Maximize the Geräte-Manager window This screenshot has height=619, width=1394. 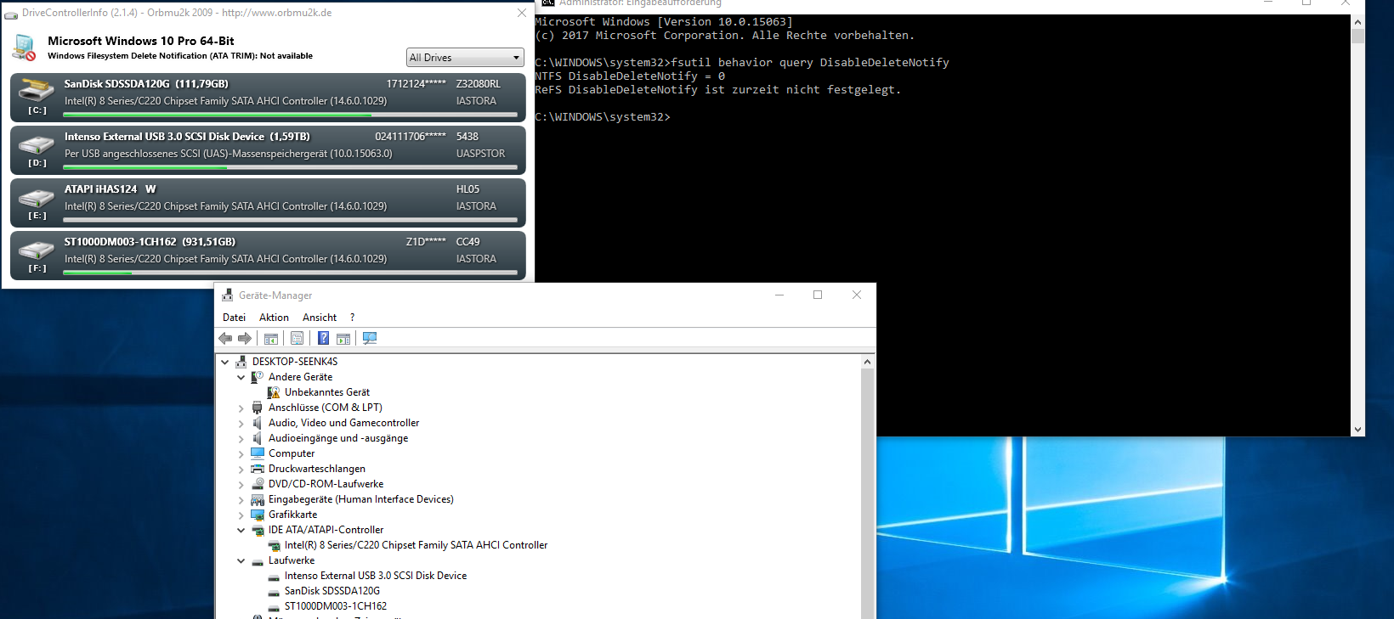pyautogui.click(x=818, y=295)
